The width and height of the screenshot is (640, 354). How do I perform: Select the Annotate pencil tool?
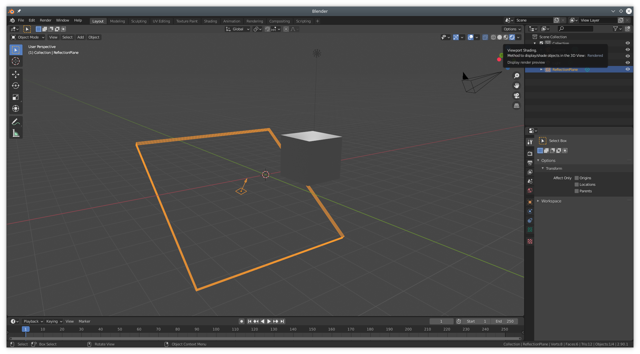[16, 122]
